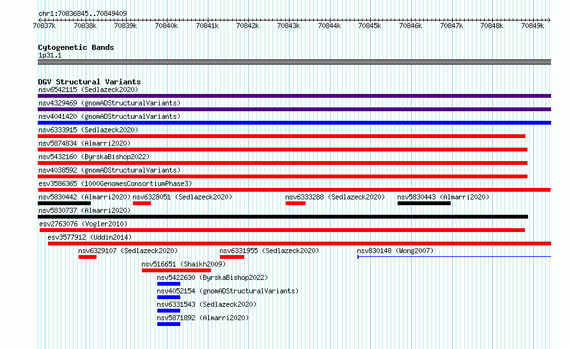Click the 70837k ruler label

pyautogui.click(x=44, y=26)
